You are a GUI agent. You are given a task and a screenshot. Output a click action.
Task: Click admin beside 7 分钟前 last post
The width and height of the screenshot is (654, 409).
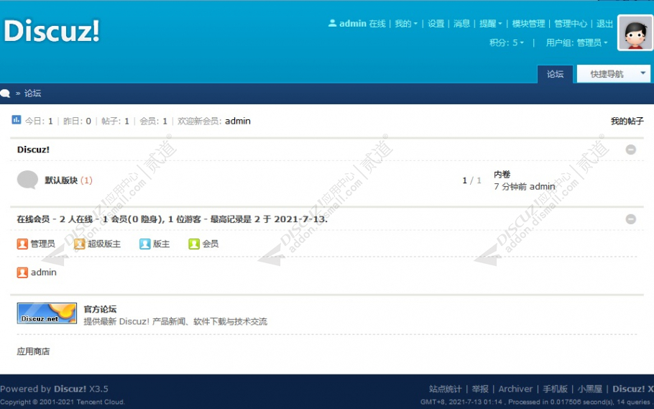click(x=542, y=187)
